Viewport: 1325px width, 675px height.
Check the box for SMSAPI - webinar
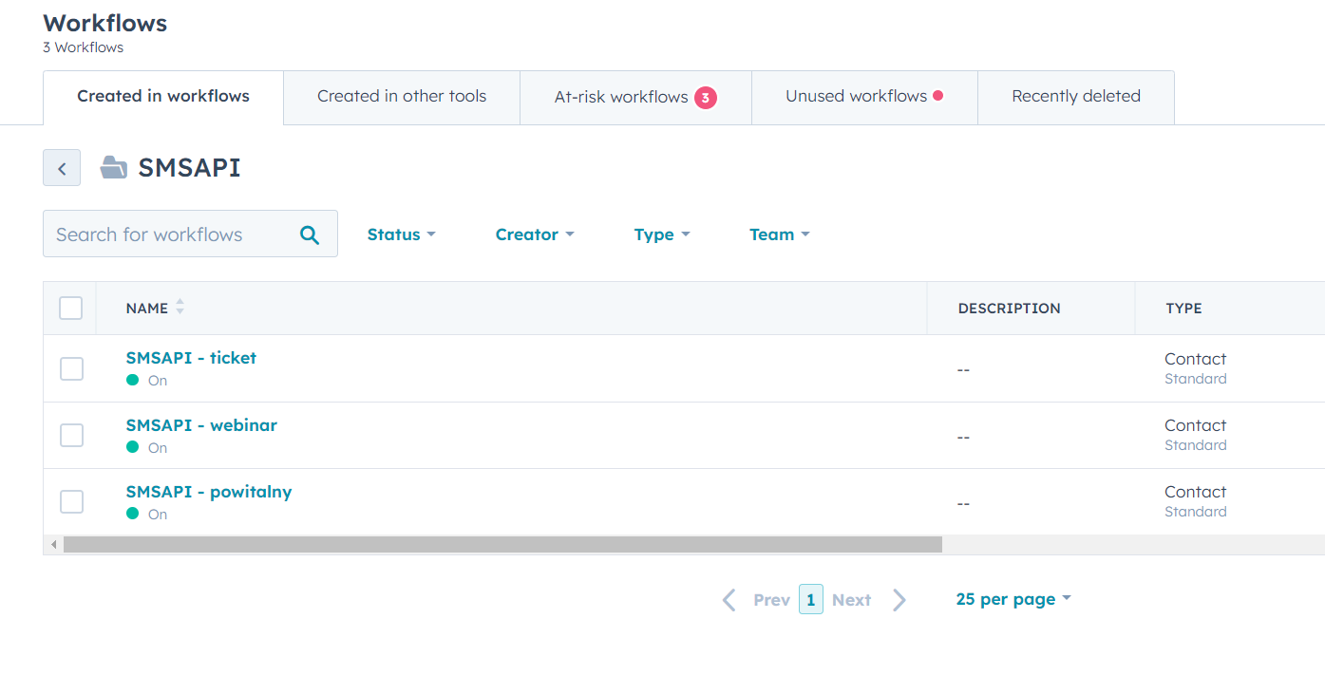pyautogui.click(x=71, y=435)
